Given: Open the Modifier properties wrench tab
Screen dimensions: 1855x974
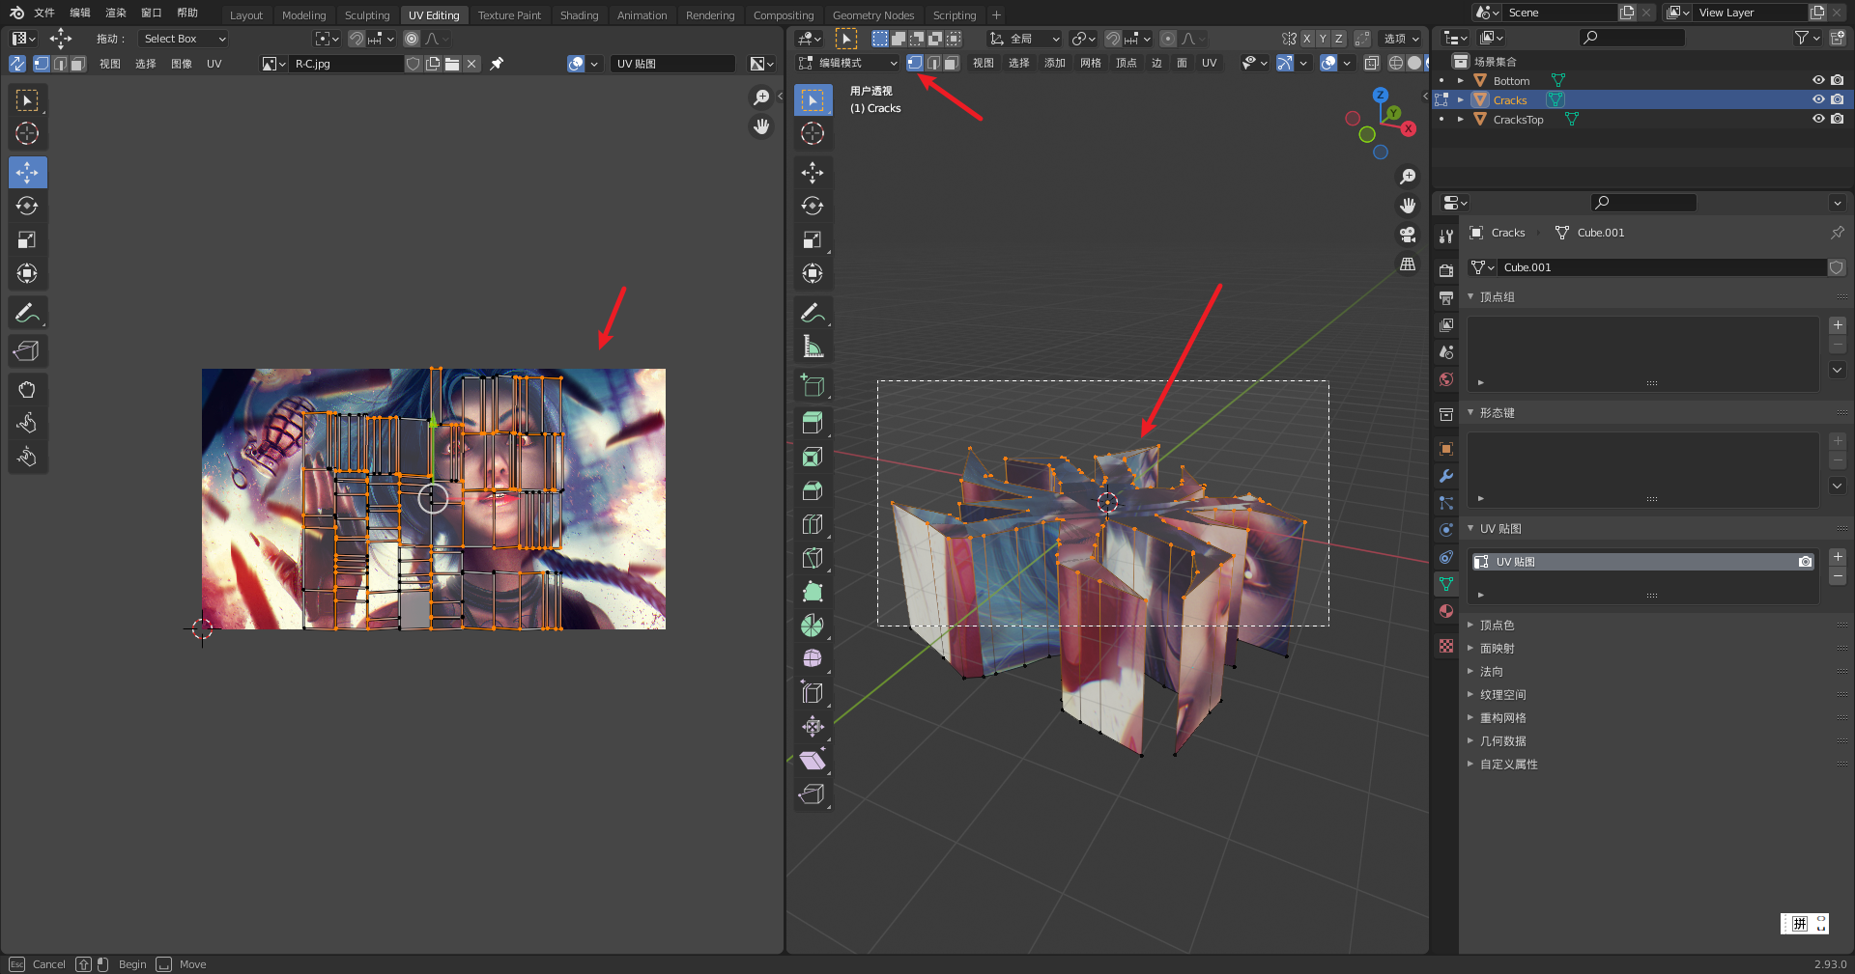Looking at the screenshot, I should pyautogui.click(x=1446, y=476).
